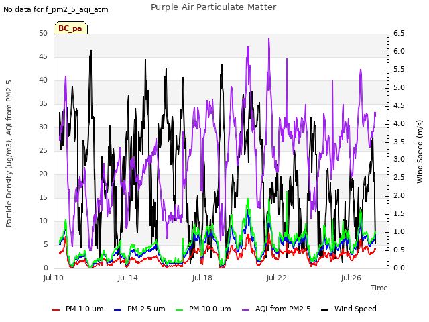
Task: Click the 5.0 wind speed tick label
Action: [399, 87]
